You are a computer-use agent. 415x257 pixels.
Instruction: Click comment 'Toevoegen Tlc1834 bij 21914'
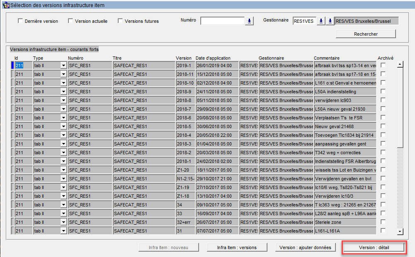point(345,135)
